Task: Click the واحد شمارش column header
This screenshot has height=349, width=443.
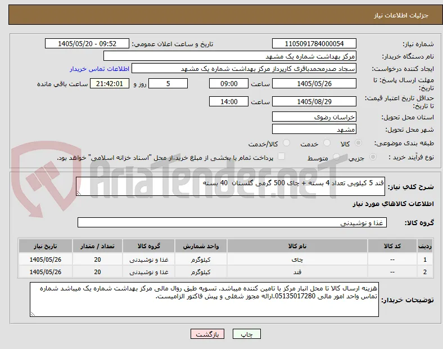Action: pyautogui.click(x=201, y=246)
